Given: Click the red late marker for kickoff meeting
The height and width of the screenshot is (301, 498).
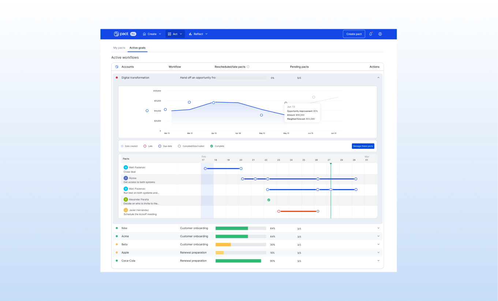Looking at the screenshot, I should 279,211.
